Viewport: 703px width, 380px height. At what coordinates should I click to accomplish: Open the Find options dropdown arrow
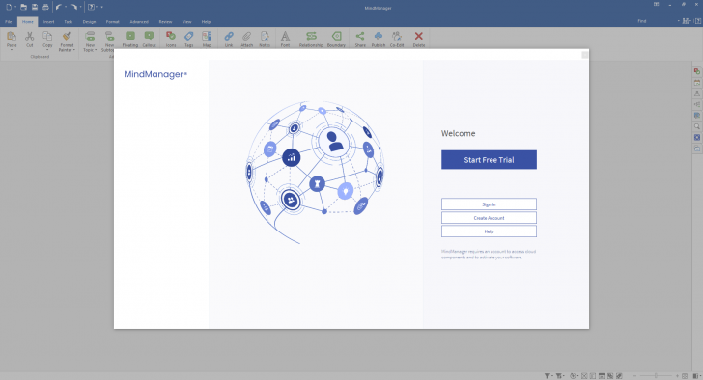point(678,21)
